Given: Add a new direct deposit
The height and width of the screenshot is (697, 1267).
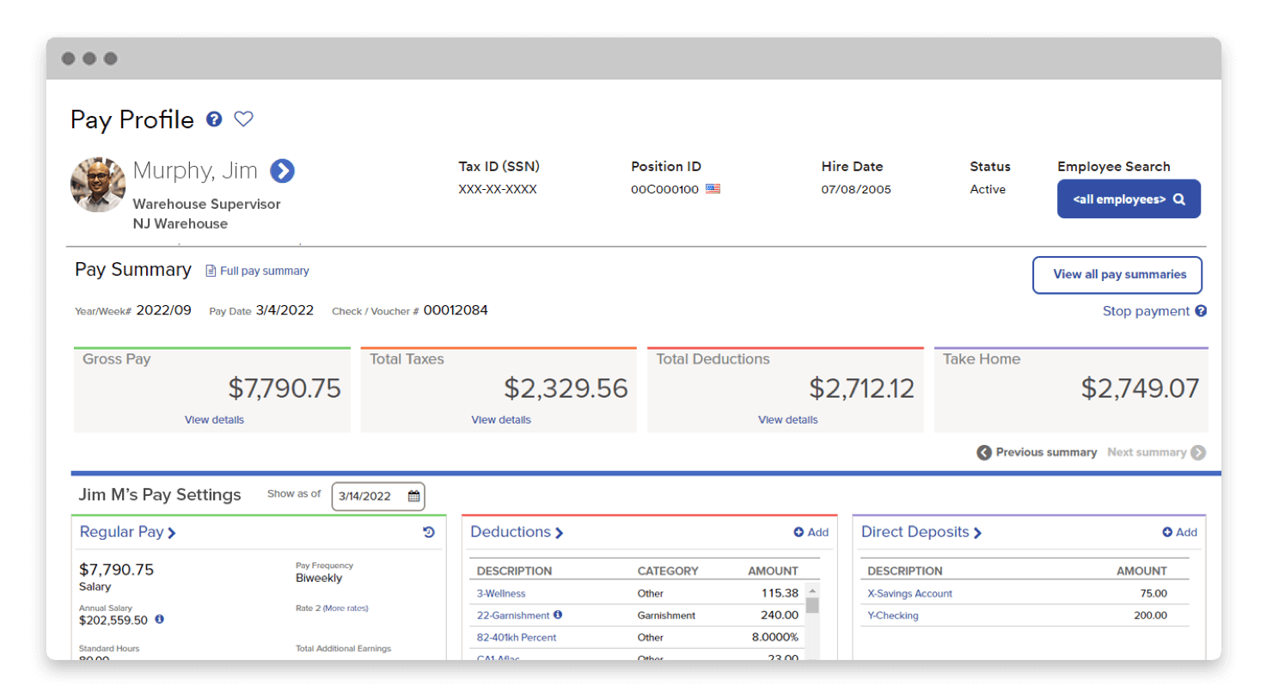Looking at the screenshot, I should click(x=1179, y=532).
